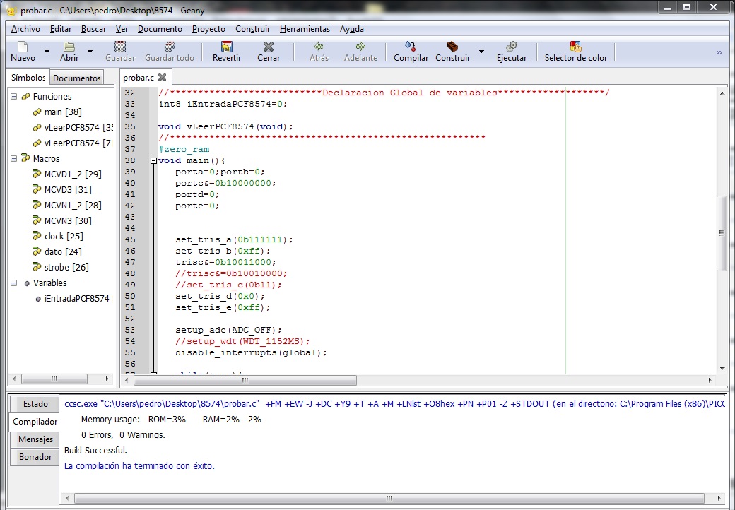
Task: Click the Atrás navigation arrow
Action: [319, 46]
